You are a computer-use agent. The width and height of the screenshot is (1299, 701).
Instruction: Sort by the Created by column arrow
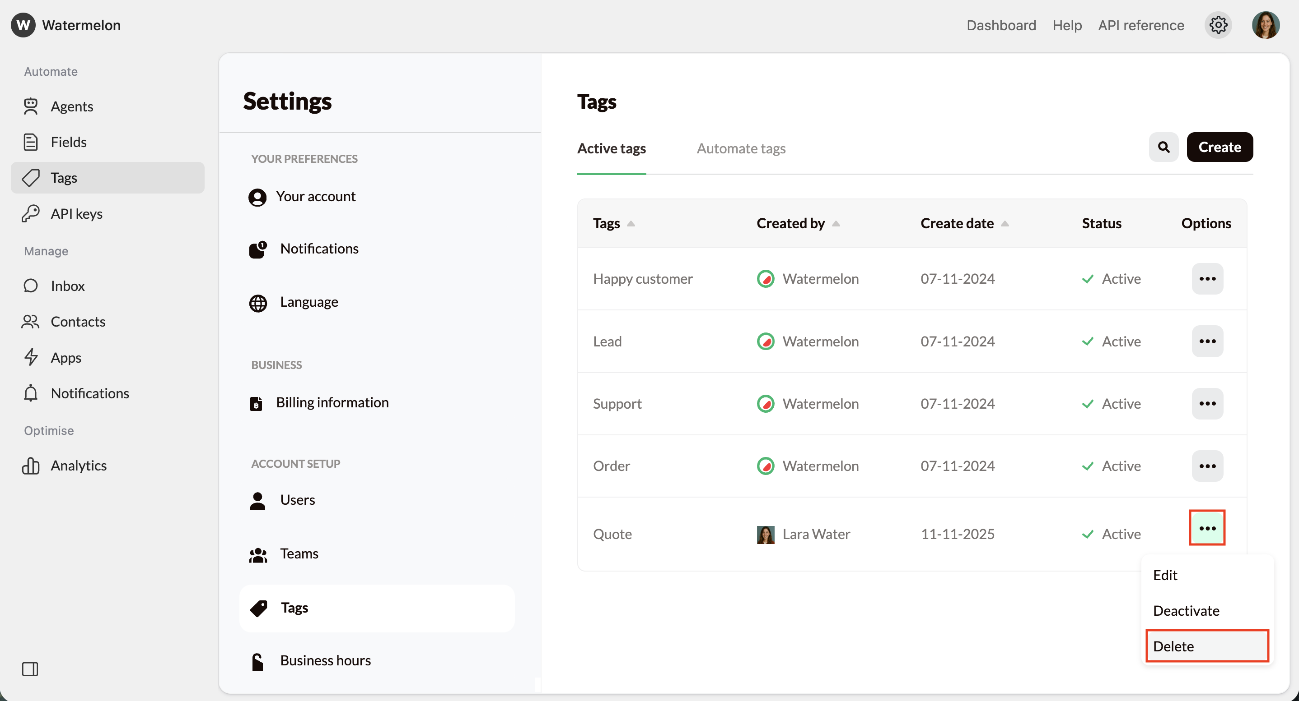click(836, 224)
